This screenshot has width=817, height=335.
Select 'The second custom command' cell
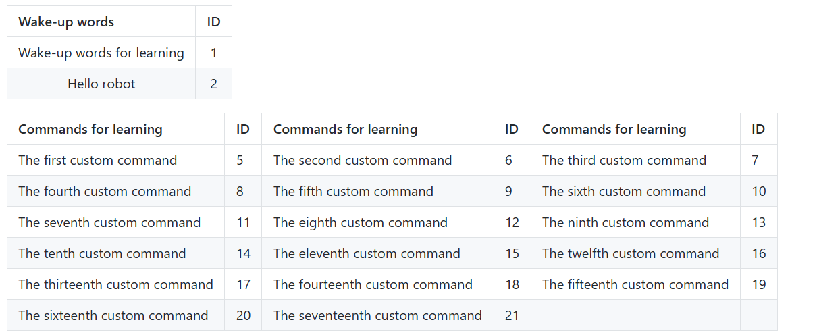click(x=377, y=160)
